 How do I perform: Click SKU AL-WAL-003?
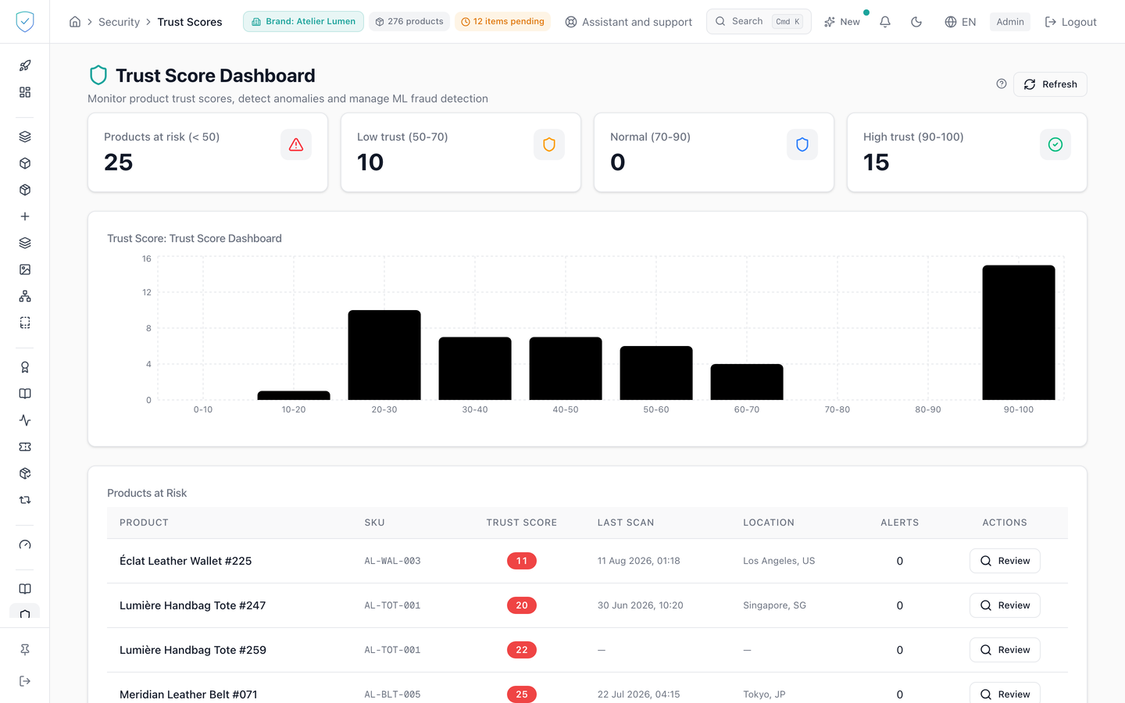pos(392,561)
